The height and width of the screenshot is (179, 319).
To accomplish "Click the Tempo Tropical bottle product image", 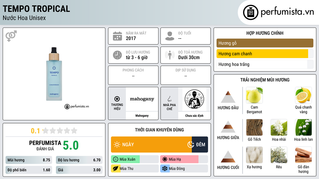I will [54, 74].
